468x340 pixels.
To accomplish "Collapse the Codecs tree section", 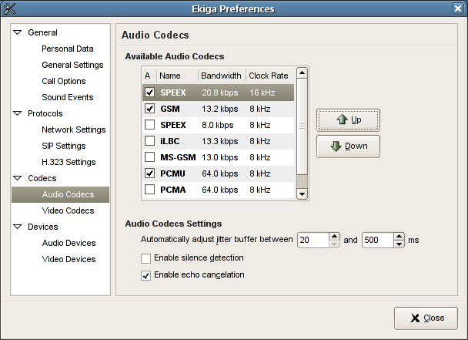I will (17, 179).
